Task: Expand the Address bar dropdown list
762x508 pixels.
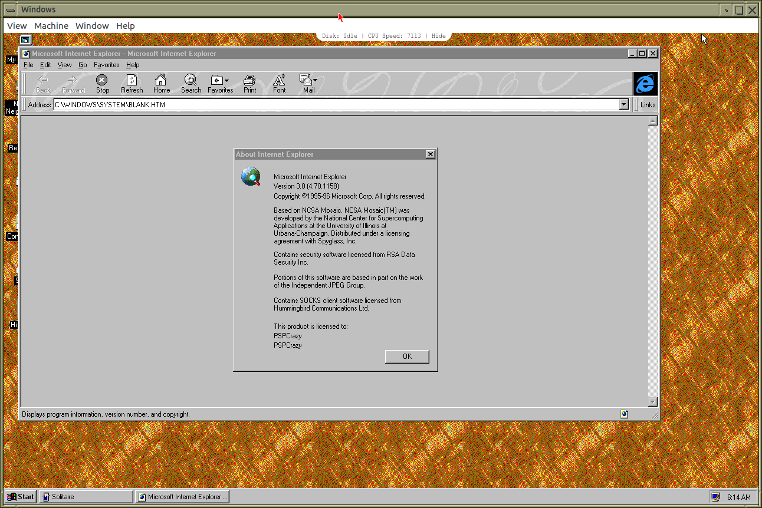Action: pyautogui.click(x=624, y=105)
